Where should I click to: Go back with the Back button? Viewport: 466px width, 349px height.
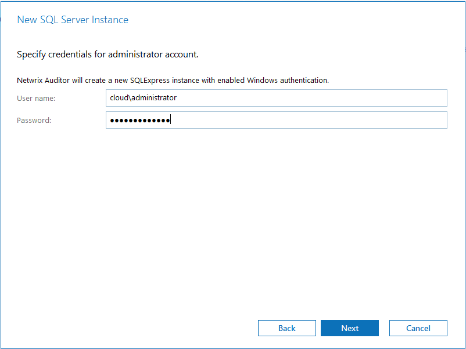click(286, 328)
